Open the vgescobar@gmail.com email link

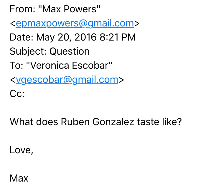[x=67, y=79]
